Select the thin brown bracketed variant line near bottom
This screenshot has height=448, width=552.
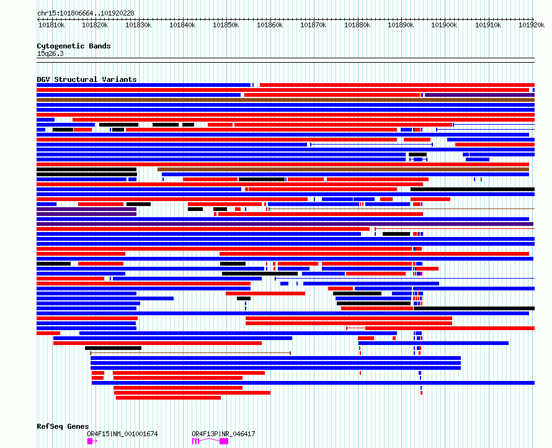click(190, 353)
